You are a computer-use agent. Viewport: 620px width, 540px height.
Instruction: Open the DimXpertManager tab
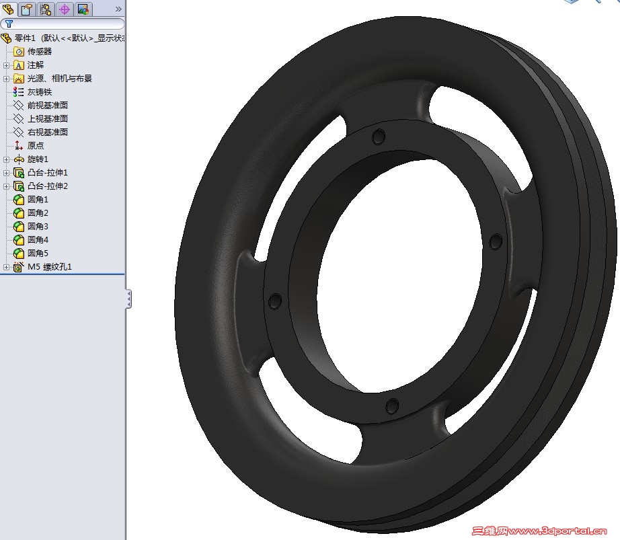tap(65, 9)
